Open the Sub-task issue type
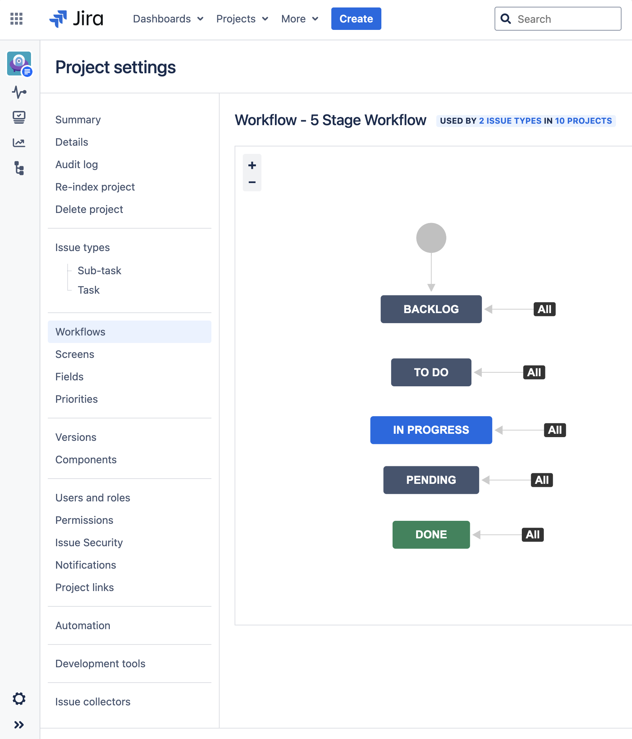 [99, 270]
